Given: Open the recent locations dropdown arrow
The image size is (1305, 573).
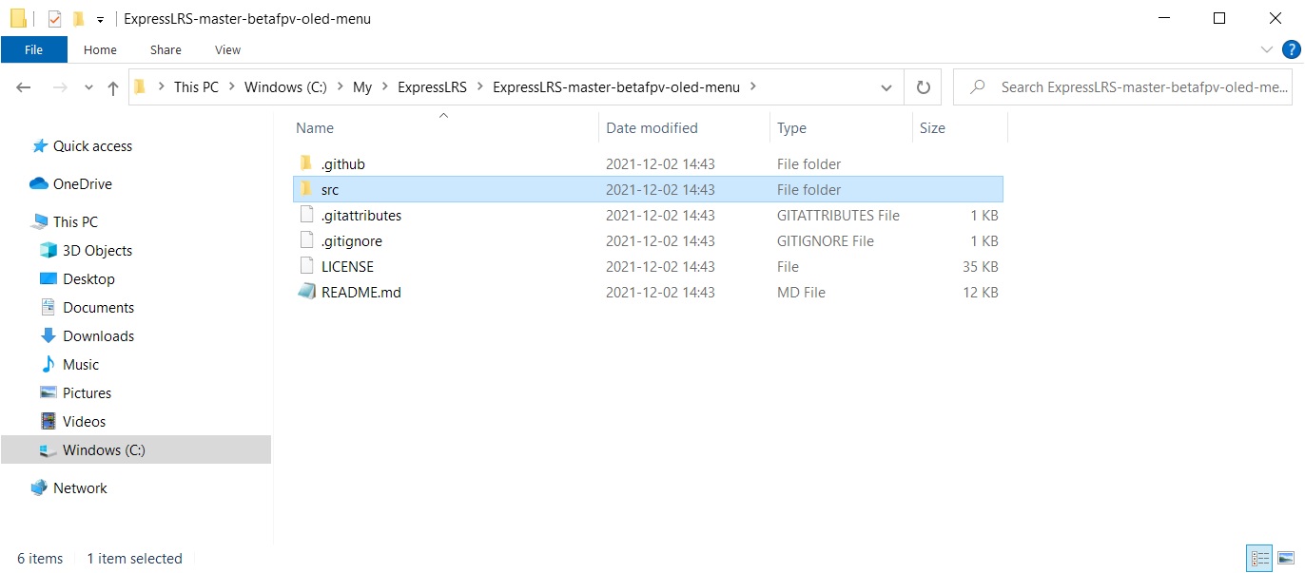Looking at the screenshot, I should click(88, 87).
